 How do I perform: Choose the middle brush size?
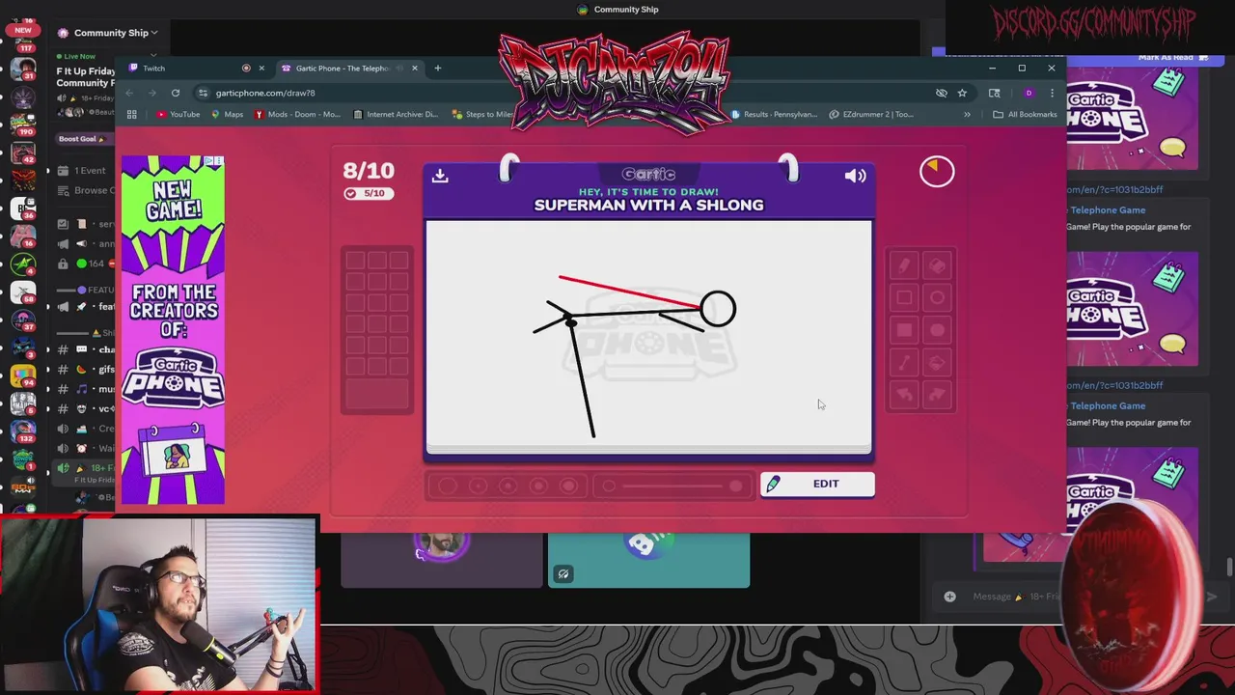[x=508, y=486]
